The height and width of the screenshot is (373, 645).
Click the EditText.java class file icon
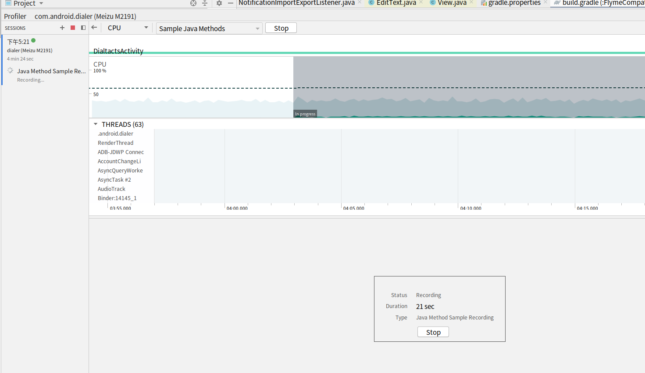(371, 3)
